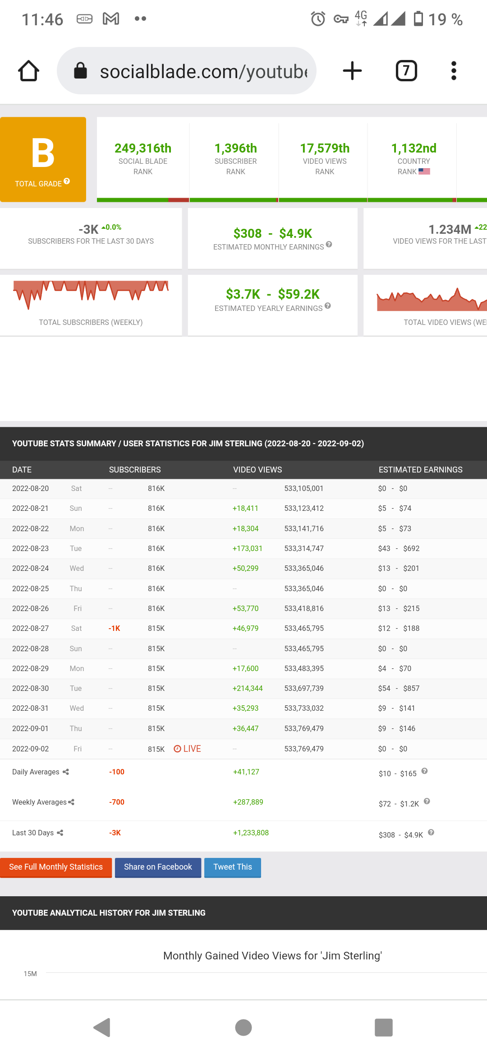This screenshot has width=487, height=1056.
Task: Click See Full Monthly Statistics button
Action: click(x=56, y=867)
